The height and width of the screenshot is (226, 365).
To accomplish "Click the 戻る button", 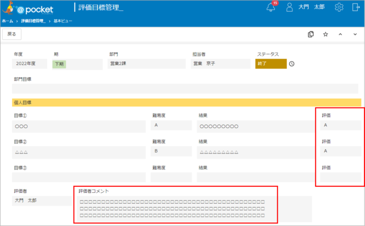I will click(11, 34).
